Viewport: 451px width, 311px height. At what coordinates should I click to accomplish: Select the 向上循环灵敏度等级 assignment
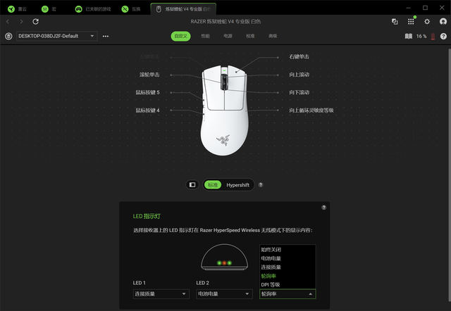coord(311,110)
